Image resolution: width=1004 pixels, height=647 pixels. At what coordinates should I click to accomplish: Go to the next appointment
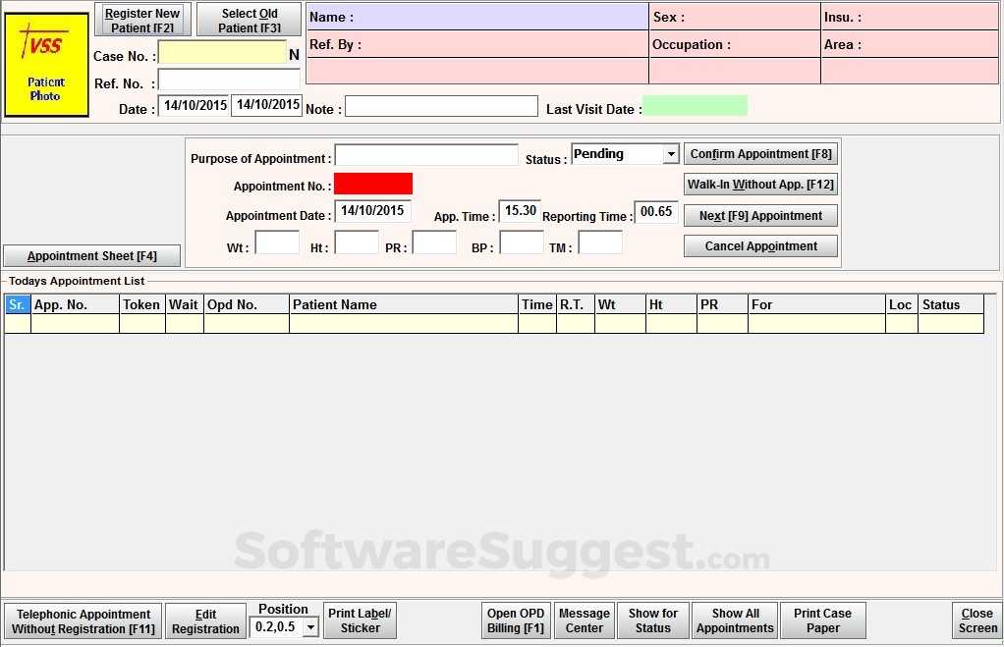759,215
